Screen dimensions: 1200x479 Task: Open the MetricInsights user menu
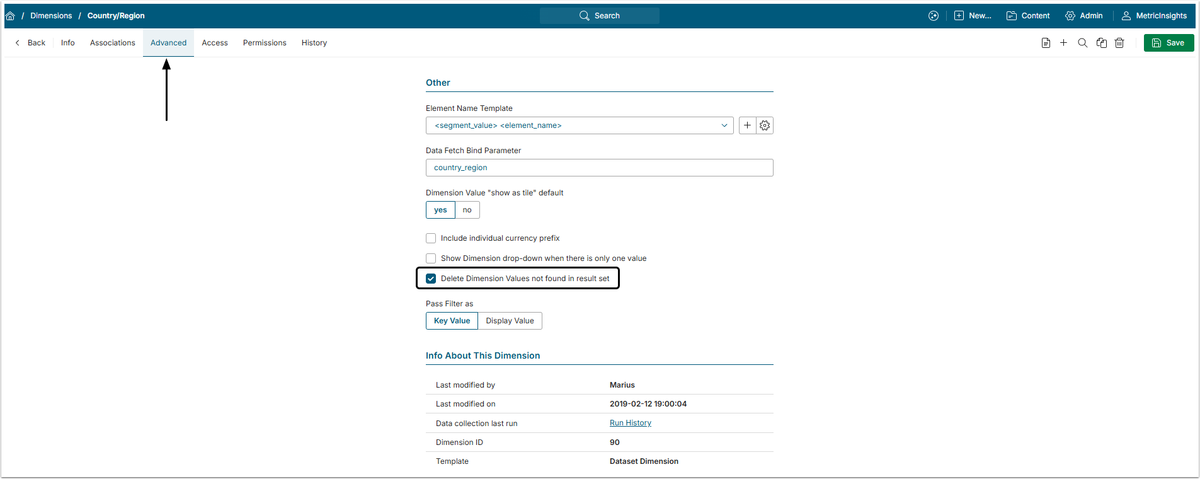1154,16
